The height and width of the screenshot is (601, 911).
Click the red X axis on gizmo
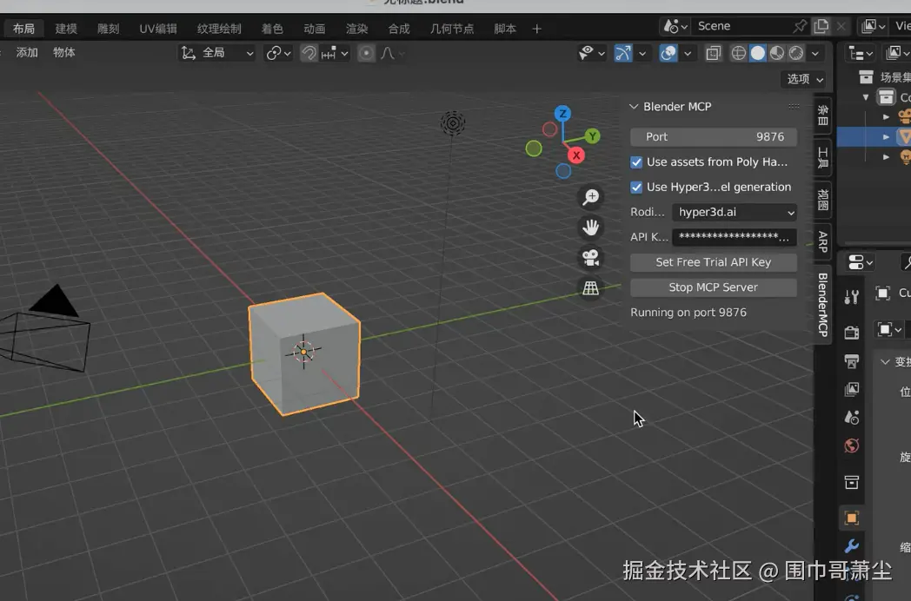575,155
